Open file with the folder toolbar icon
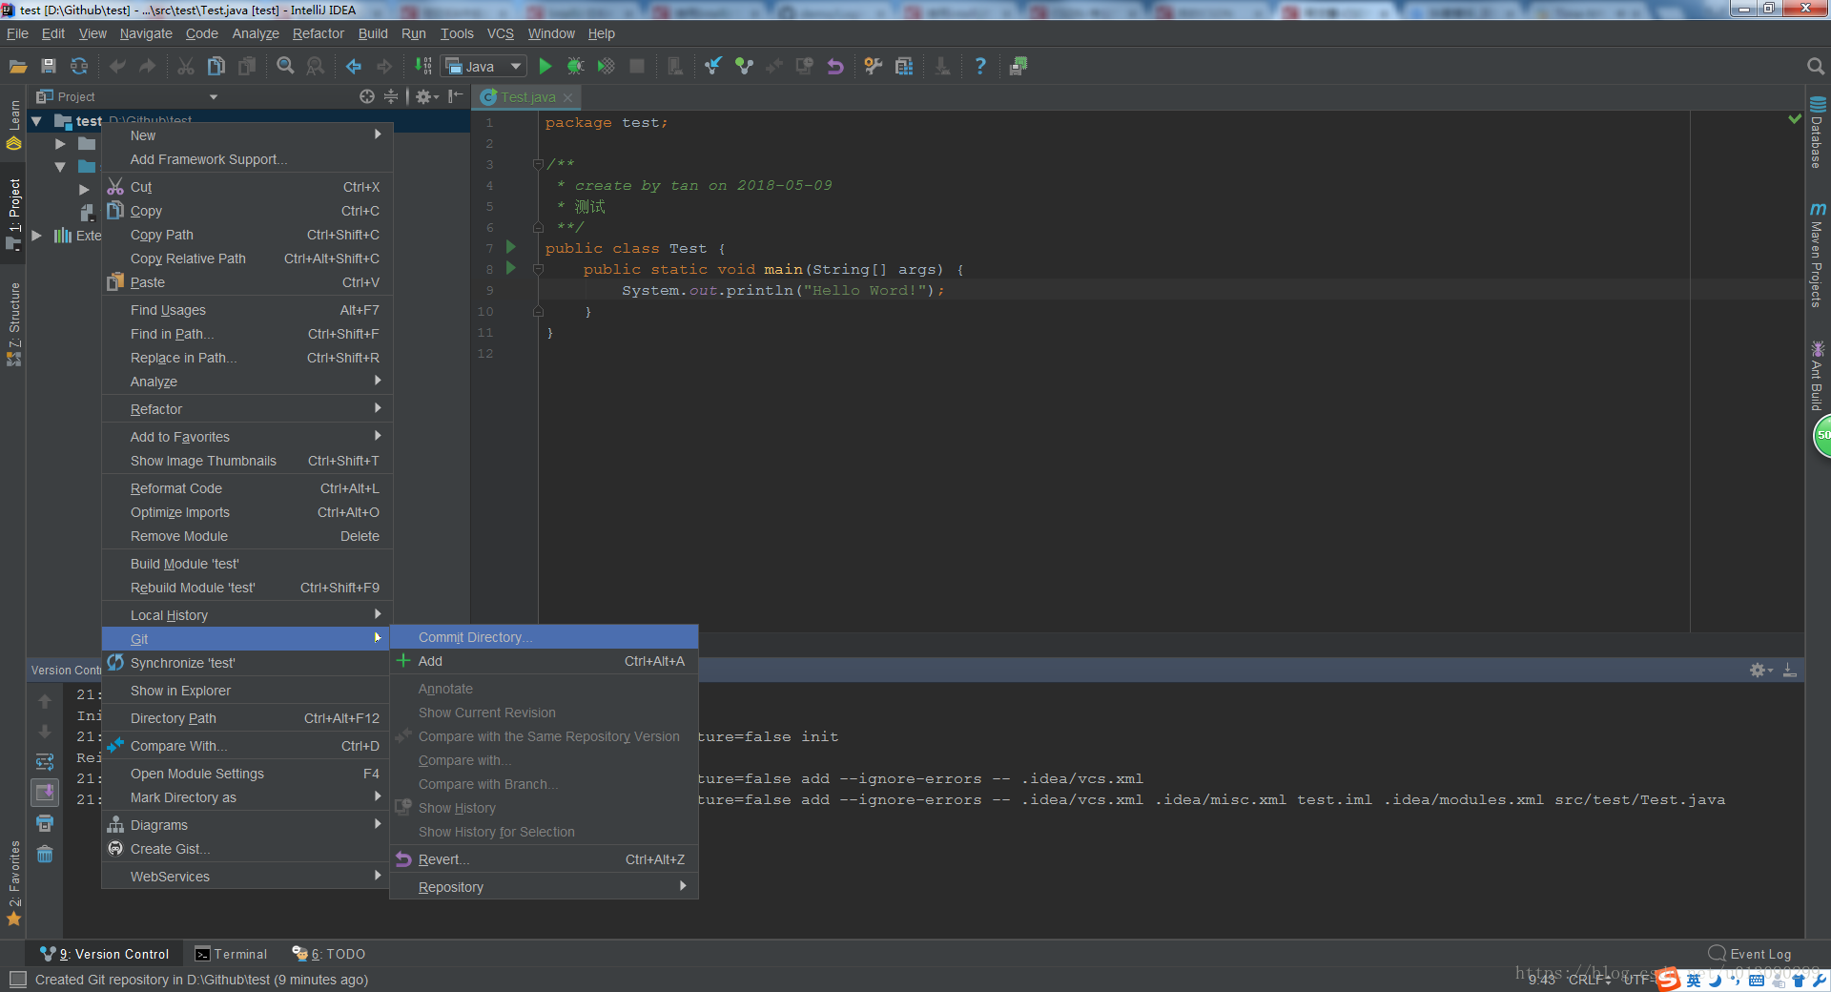1831x992 pixels. (x=18, y=67)
